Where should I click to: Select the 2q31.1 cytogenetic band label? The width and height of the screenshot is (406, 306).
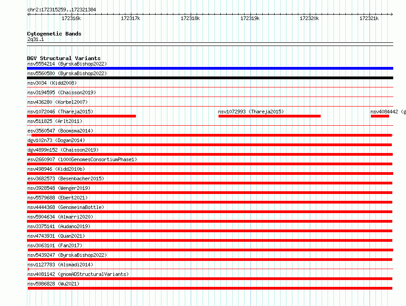pyautogui.click(x=36, y=39)
